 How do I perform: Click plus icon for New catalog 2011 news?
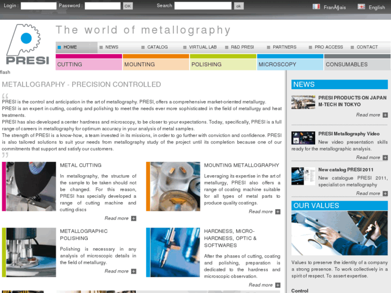[385, 194]
